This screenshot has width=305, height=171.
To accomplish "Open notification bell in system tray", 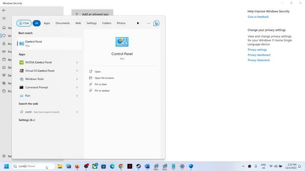I will click(x=300, y=166).
